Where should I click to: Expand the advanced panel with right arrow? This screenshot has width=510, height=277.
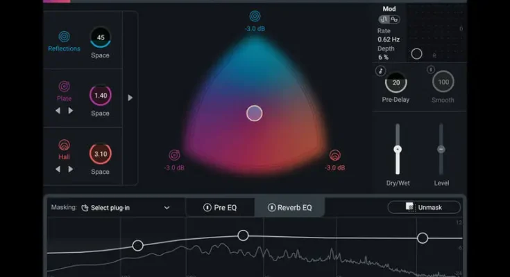130,98
